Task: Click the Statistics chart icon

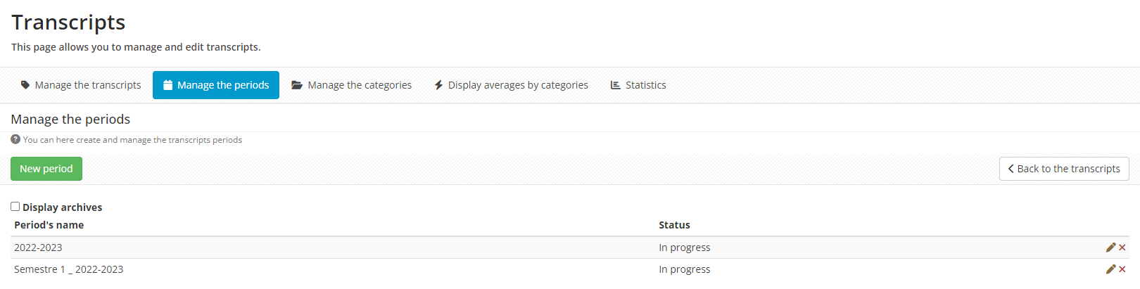Action: 615,85
